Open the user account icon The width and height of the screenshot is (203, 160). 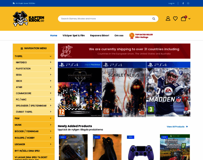(168, 19)
